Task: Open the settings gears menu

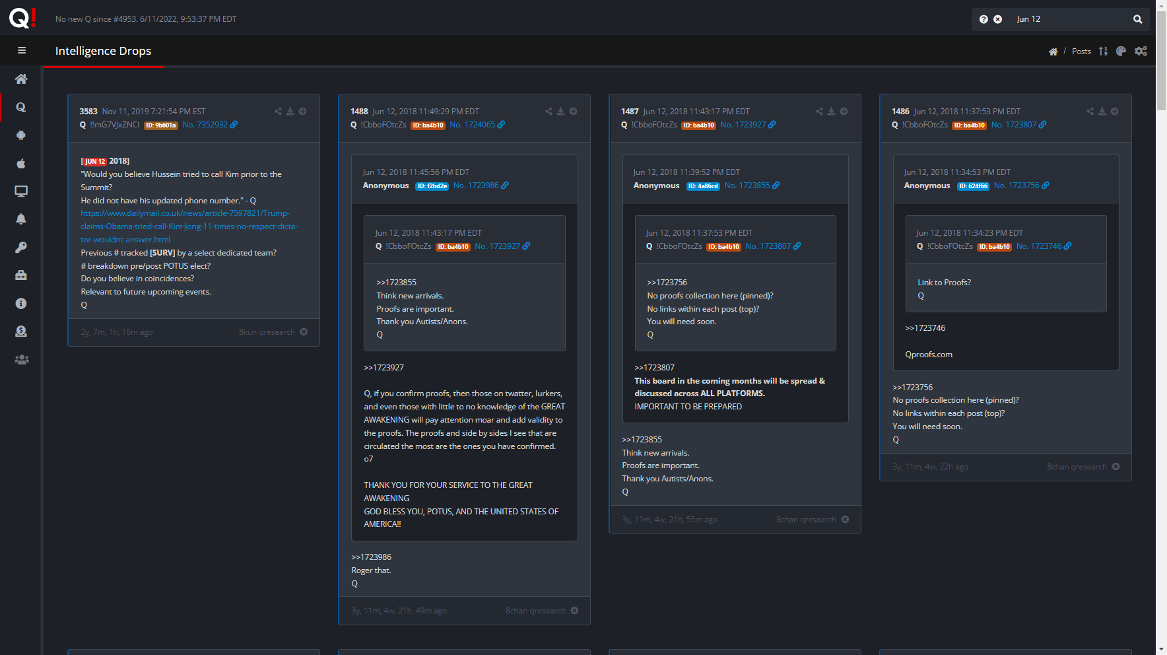Action: pos(1141,52)
